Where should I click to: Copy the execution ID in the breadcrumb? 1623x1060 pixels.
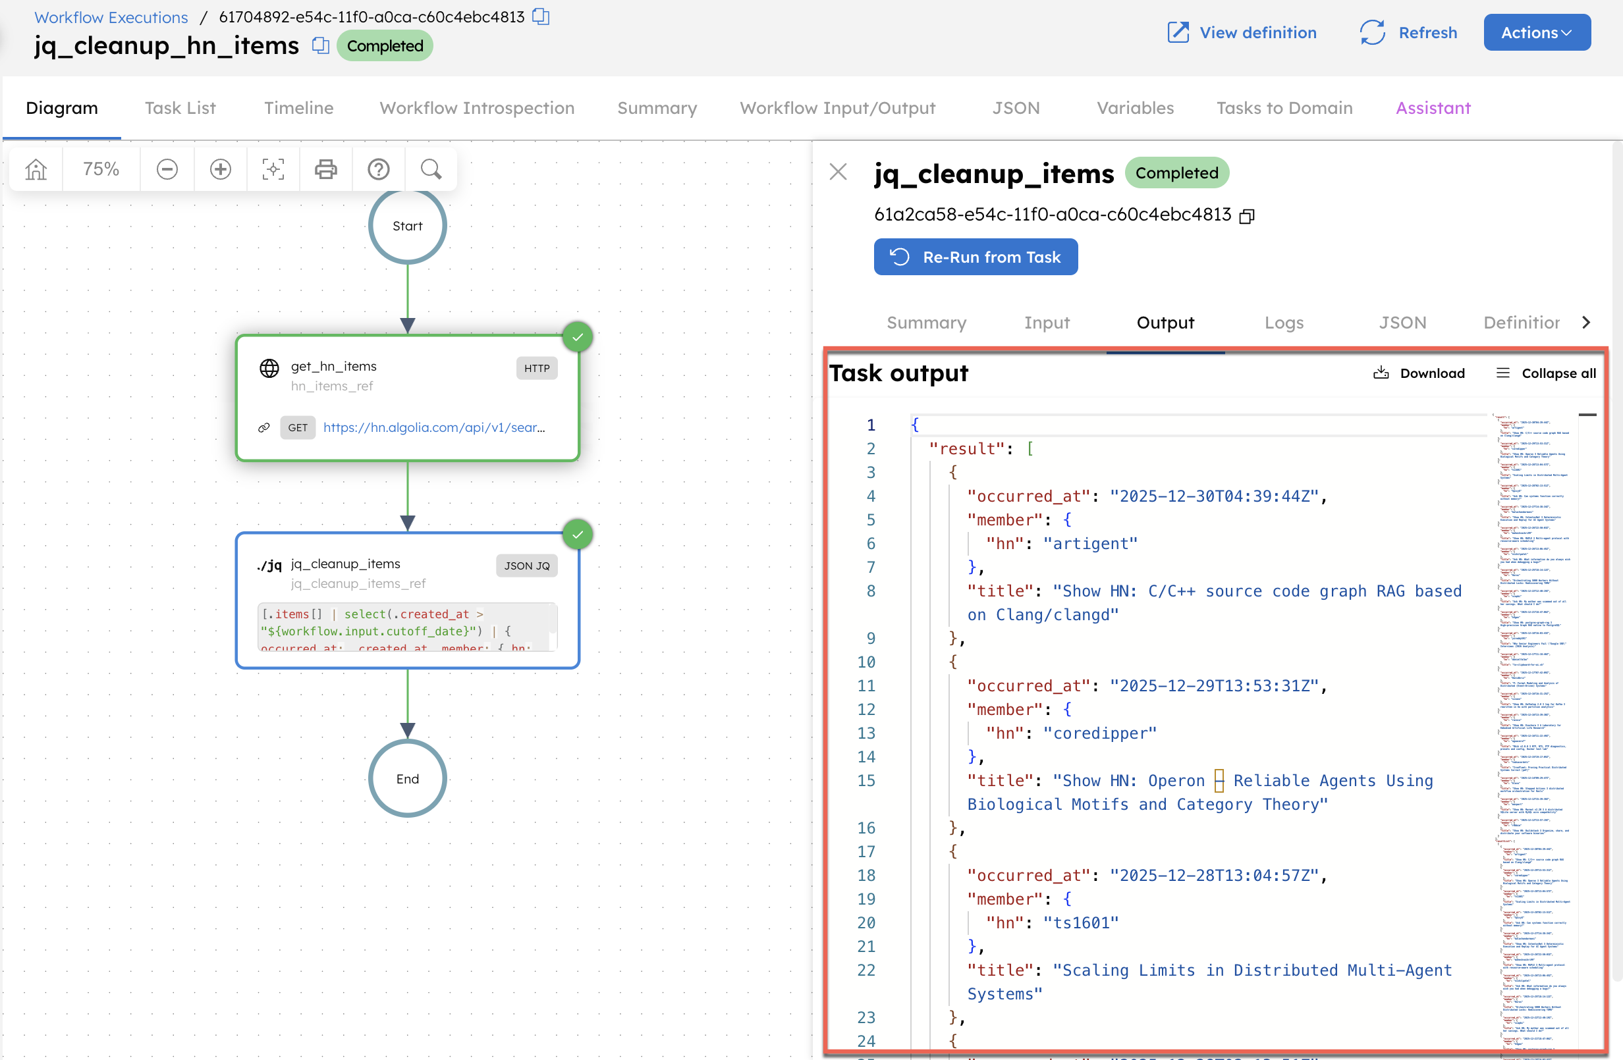pos(539,17)
